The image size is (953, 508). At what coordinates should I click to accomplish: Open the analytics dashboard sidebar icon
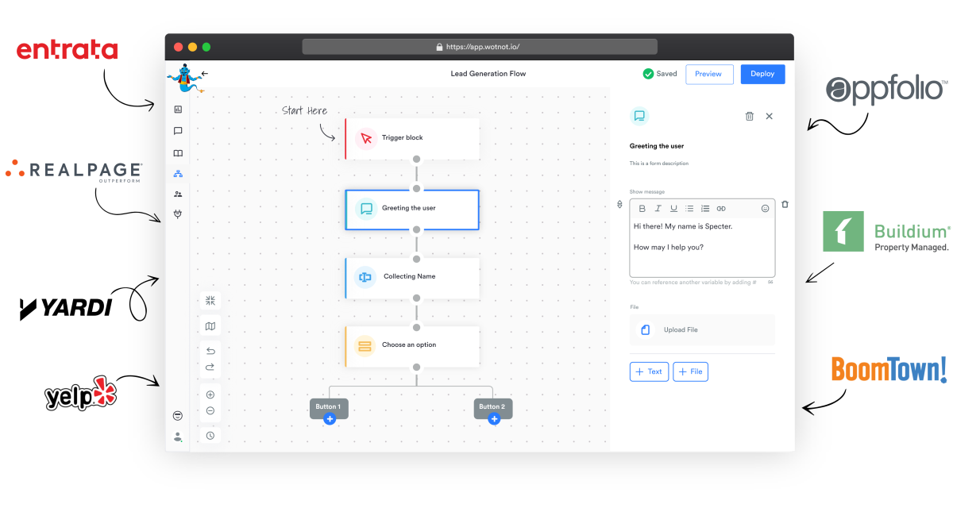click(x=178, y=110)
